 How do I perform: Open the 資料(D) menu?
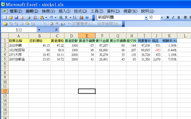[x=113, y=11]
